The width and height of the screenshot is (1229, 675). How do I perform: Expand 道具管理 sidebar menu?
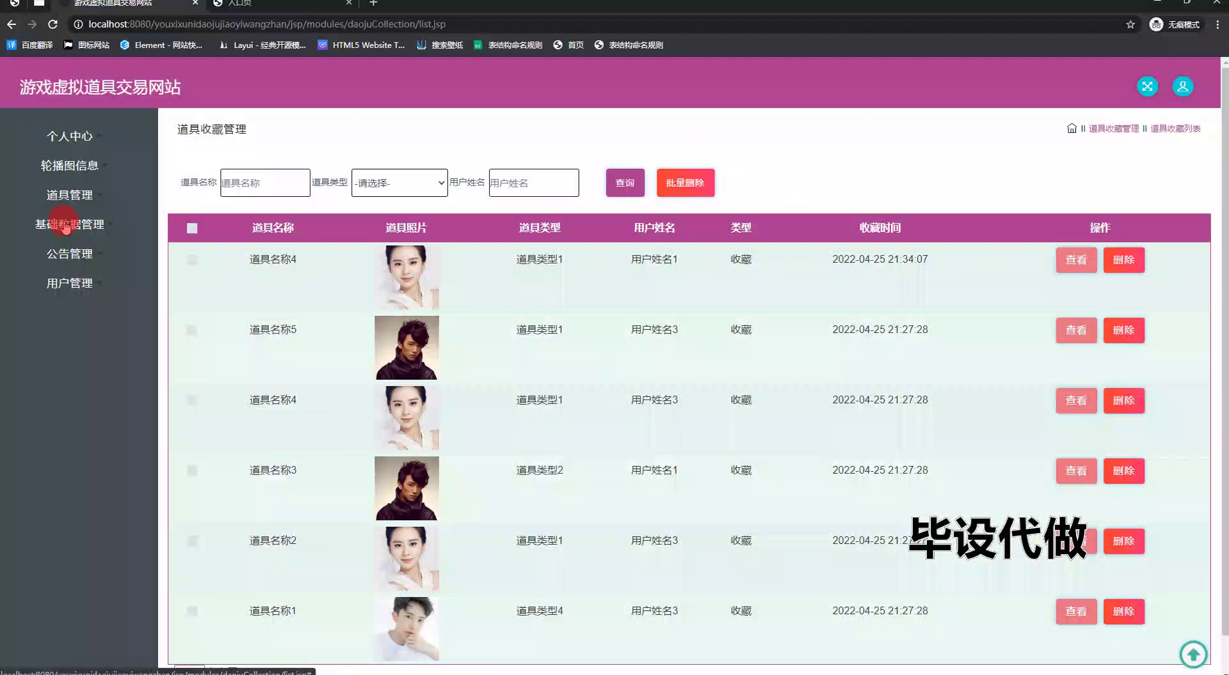pos(70,195)
